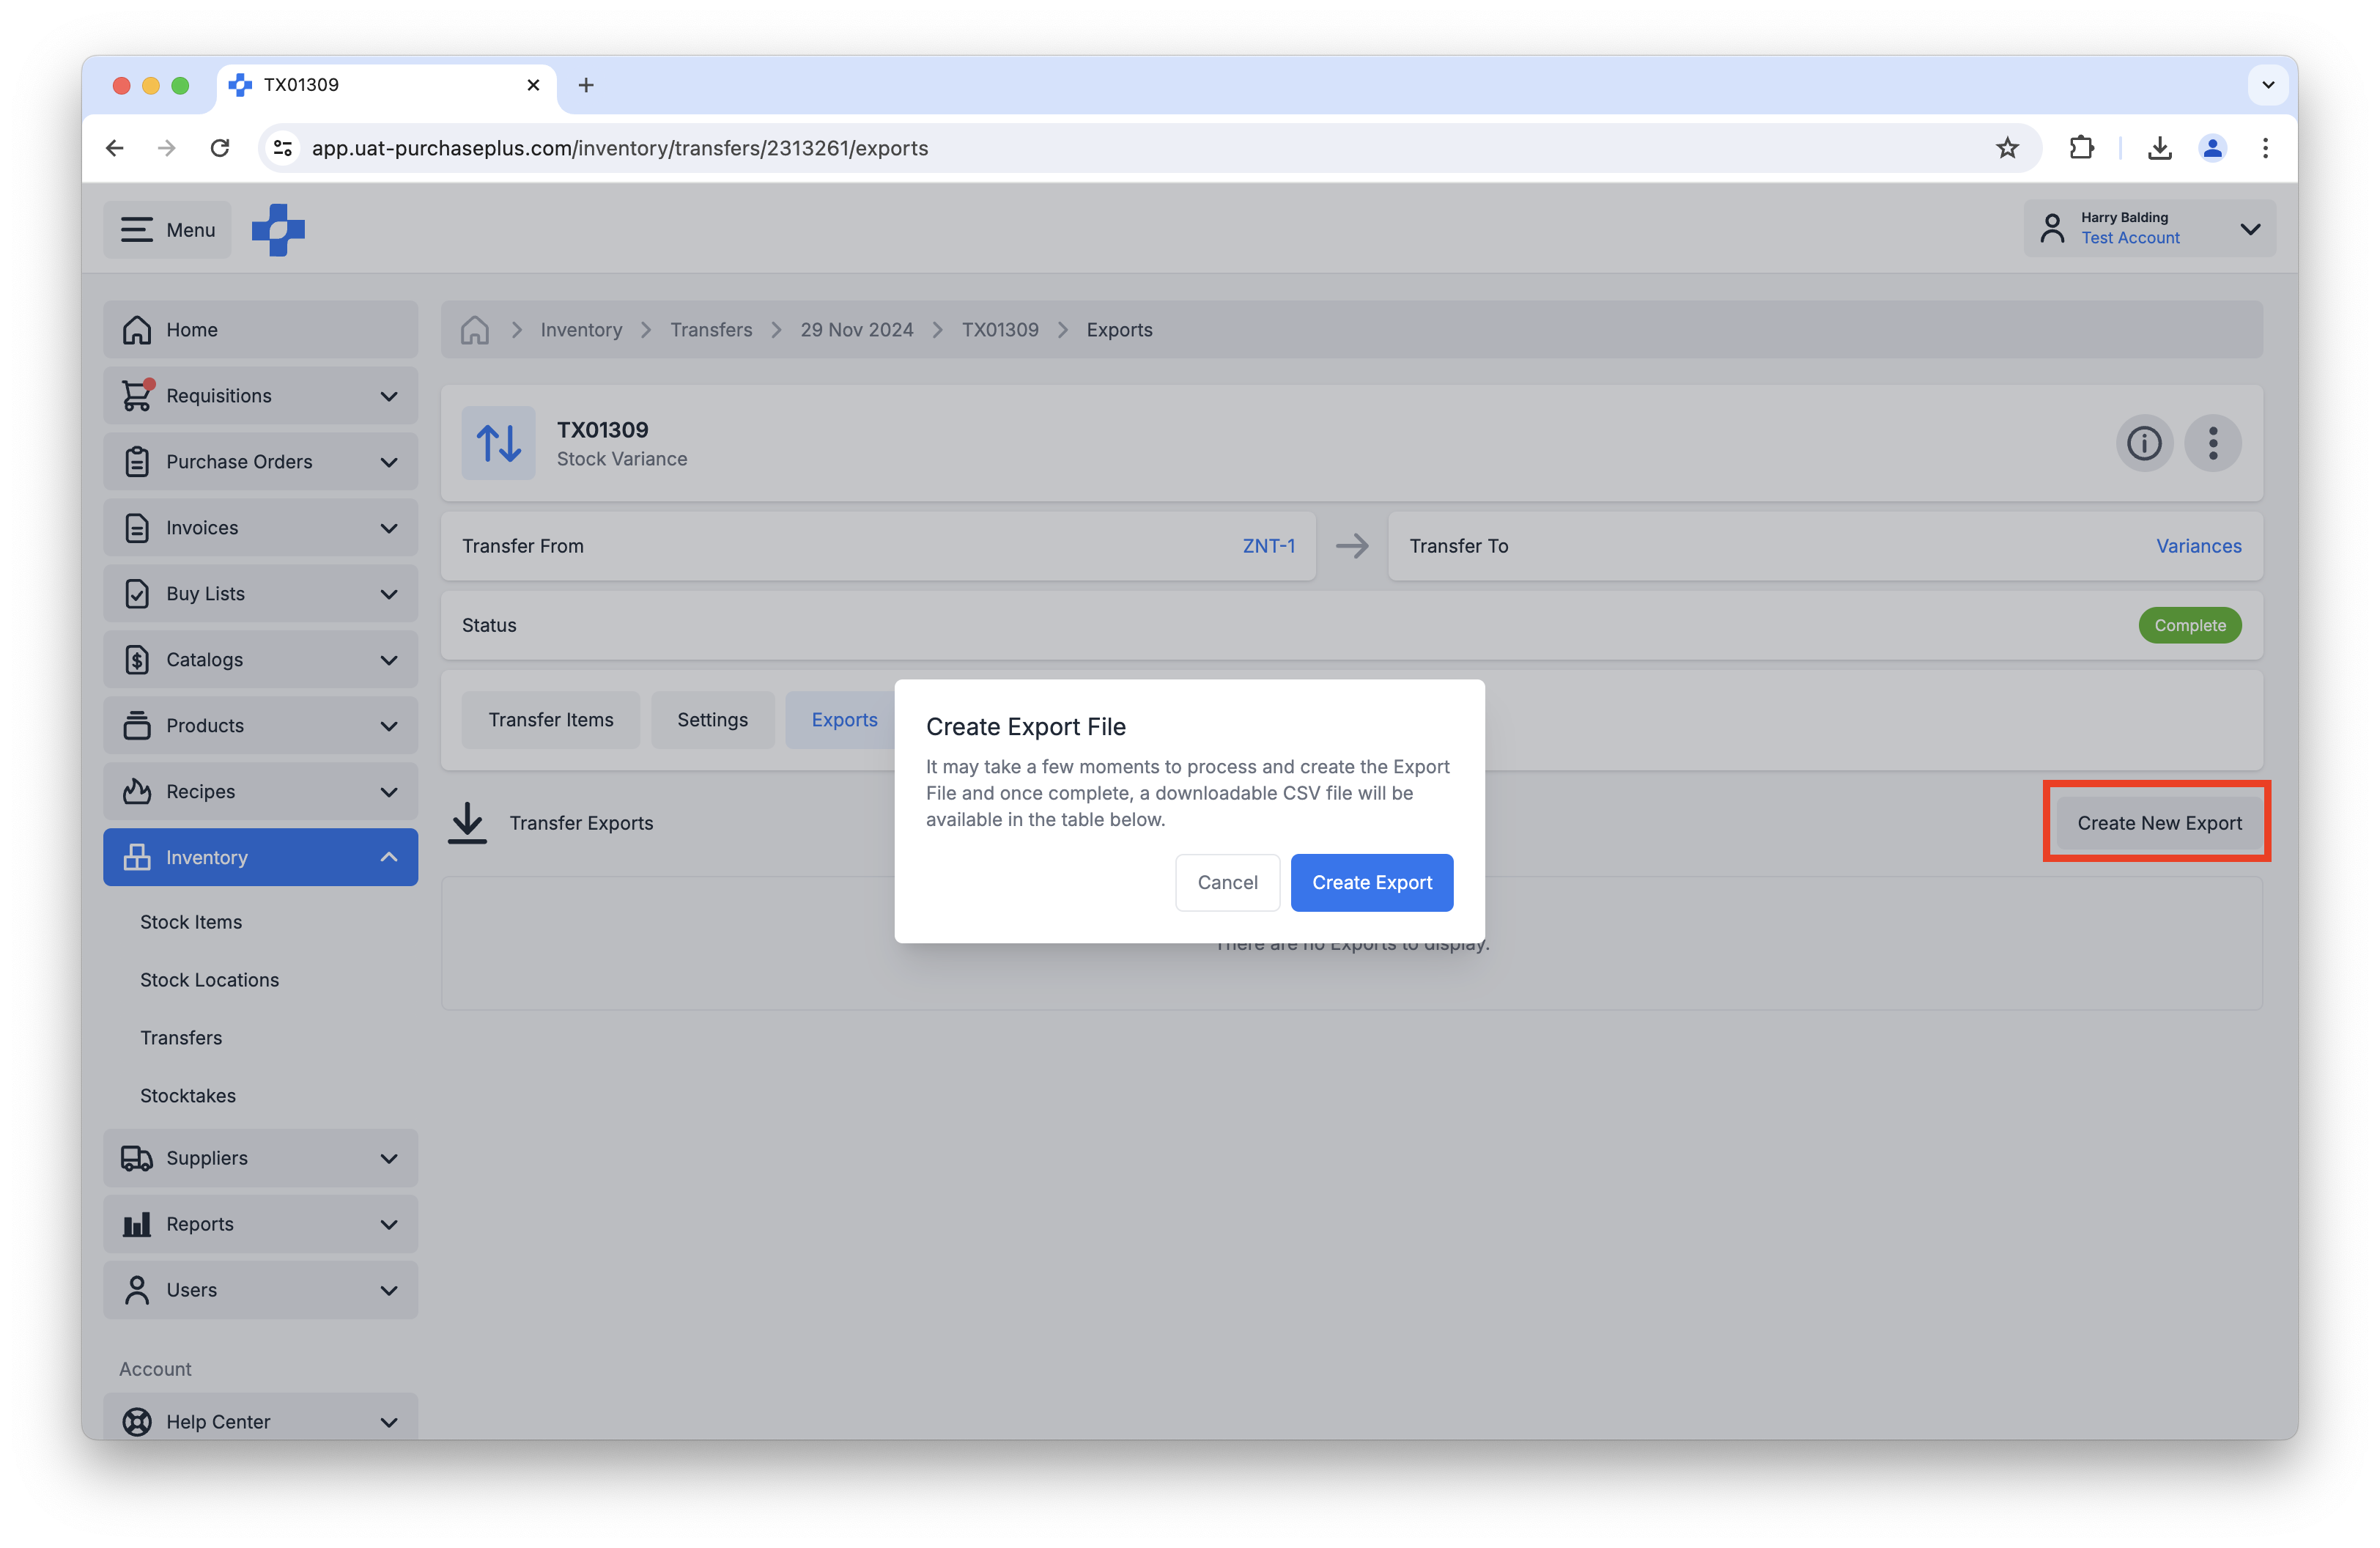
Task: Open 29 Nov 2024 breadcrumb
Action: (856, 329)
